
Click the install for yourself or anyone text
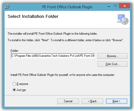(63, 75)
